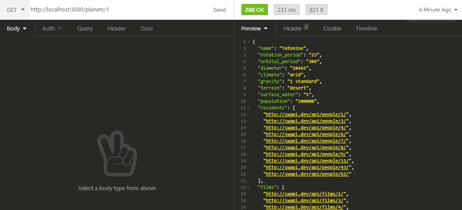
Task: Collapse the root JSON object on line 1
Action: tap(248, 41)
